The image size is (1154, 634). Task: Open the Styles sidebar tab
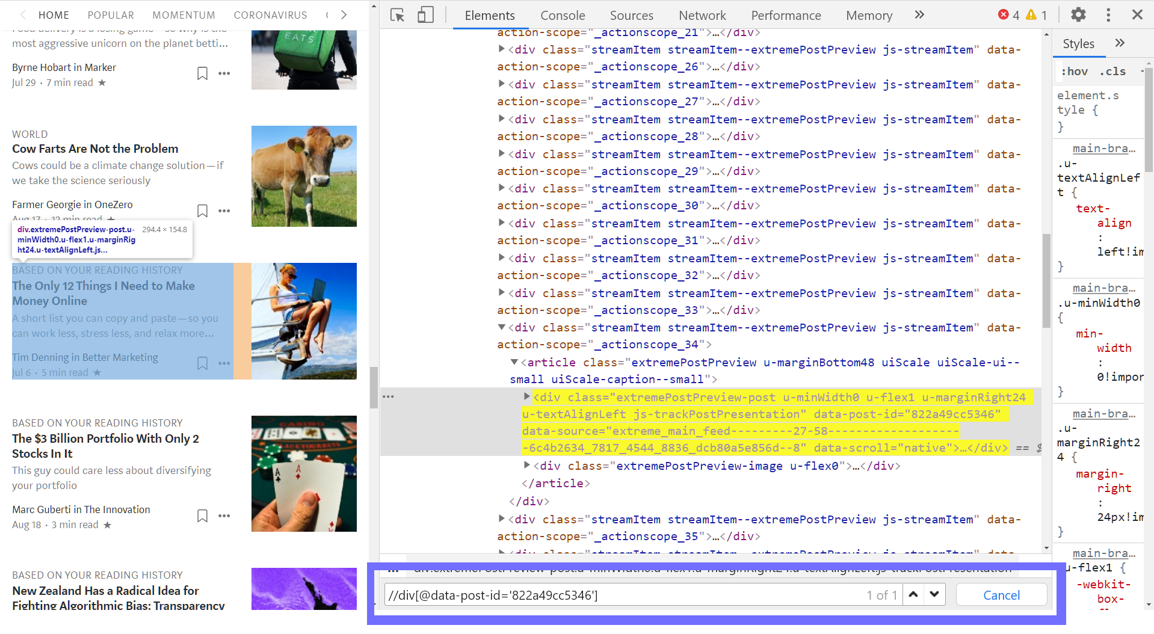1078,44
